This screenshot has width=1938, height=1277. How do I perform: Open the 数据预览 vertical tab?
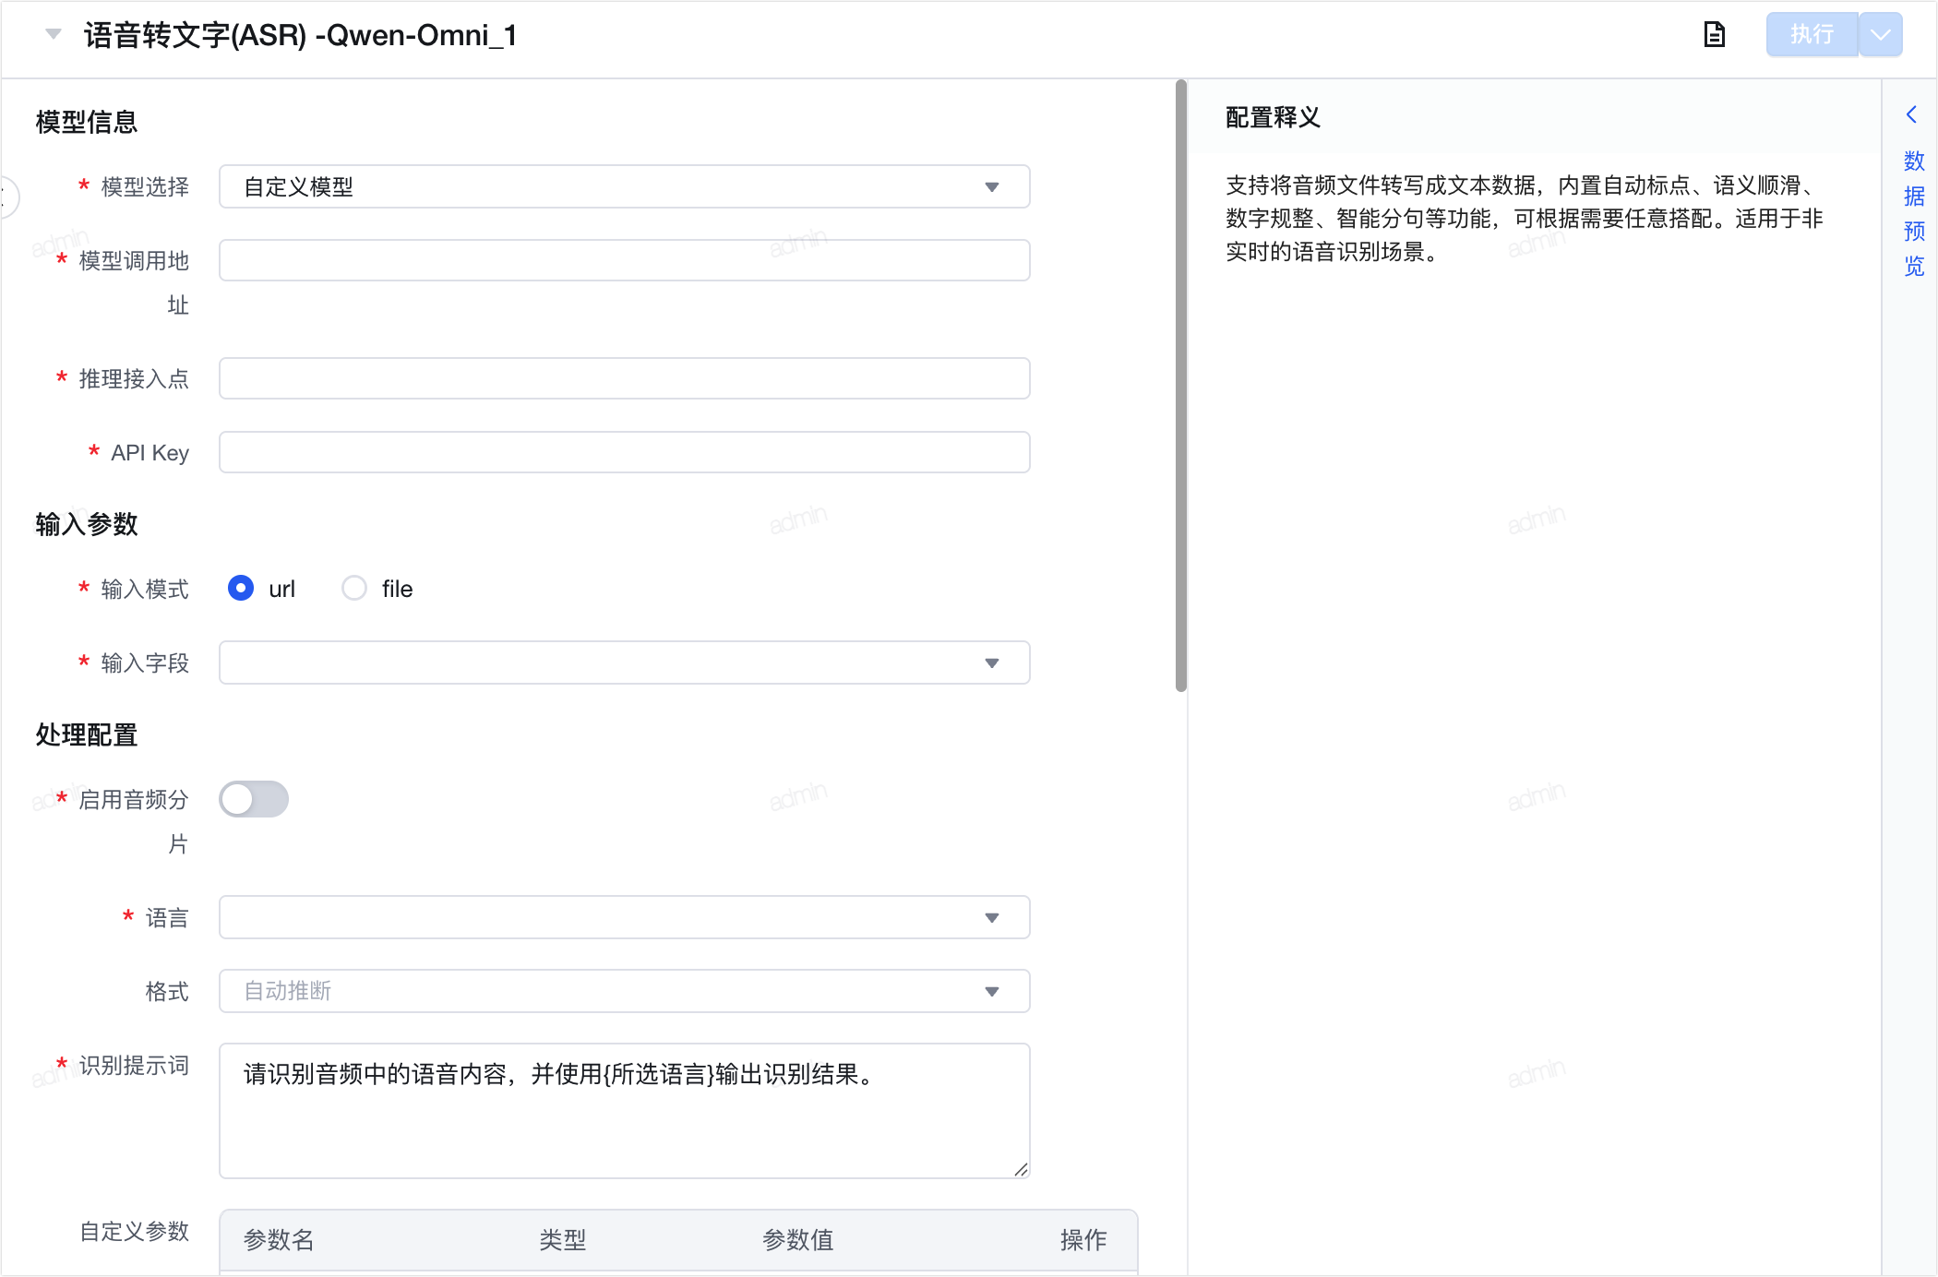point(1914,213)
